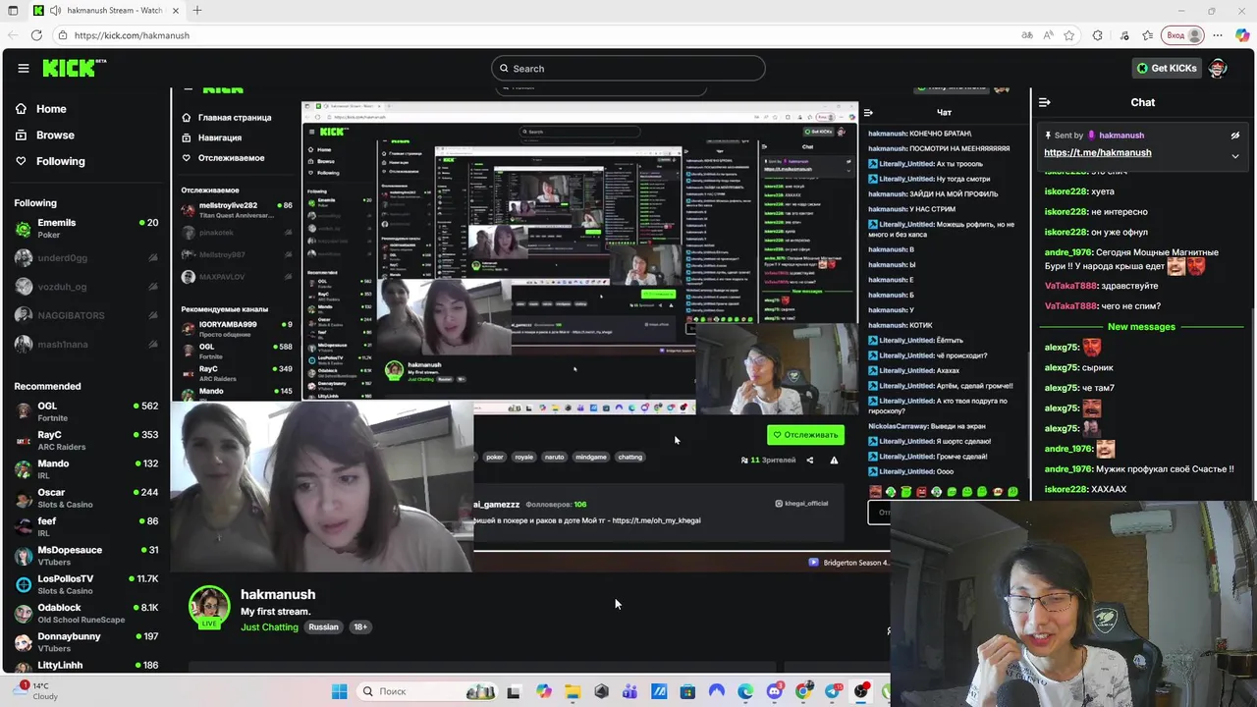Open the Just Chatting category link

[269, 626]
